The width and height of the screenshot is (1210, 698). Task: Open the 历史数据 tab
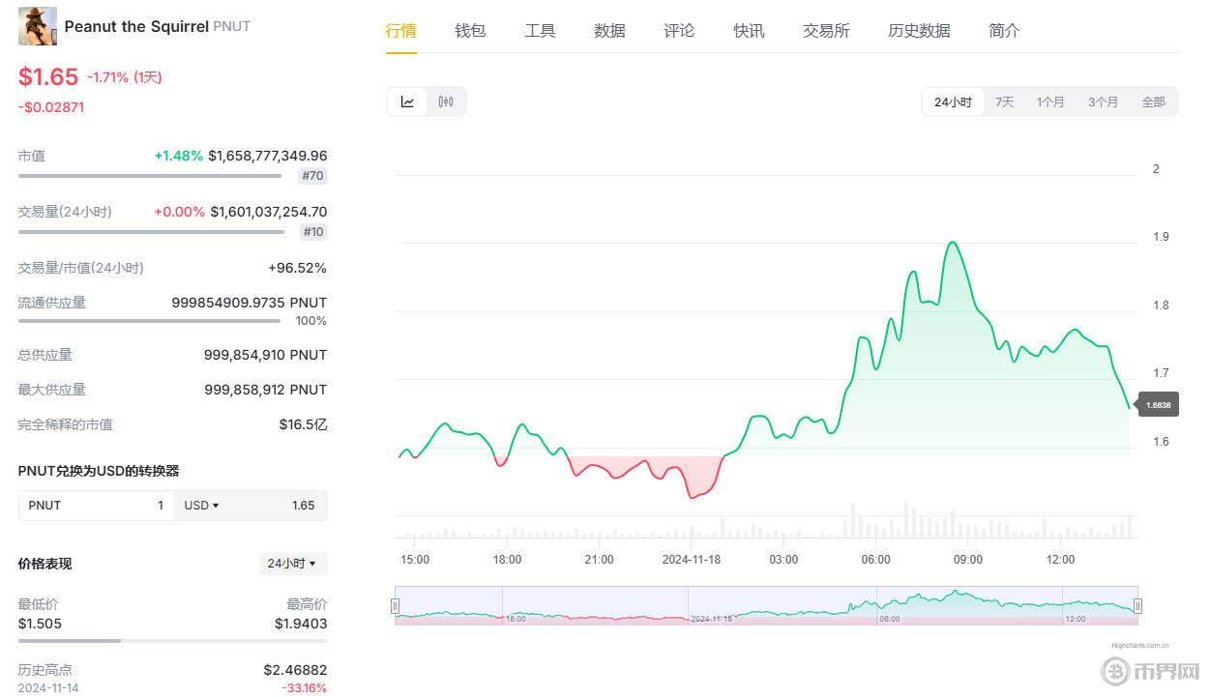tap(919, 31)
